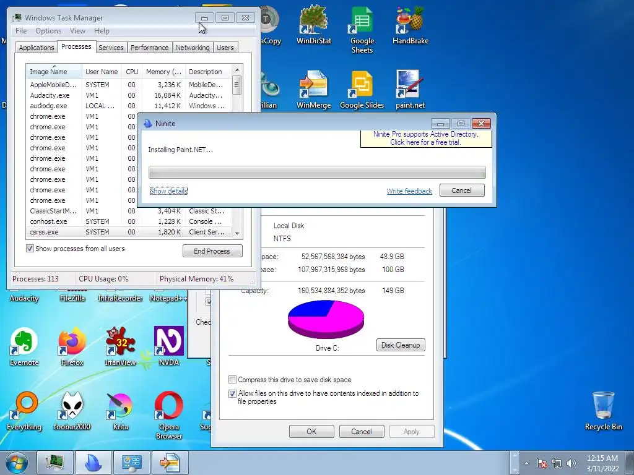The height and width of the screenshot is (475, 634).
Task: Open Task Manager View menu
Action: coord(77,31)
